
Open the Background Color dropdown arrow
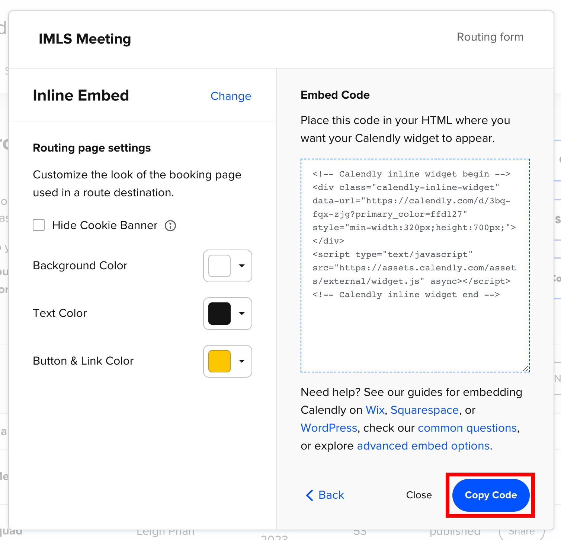242,266
